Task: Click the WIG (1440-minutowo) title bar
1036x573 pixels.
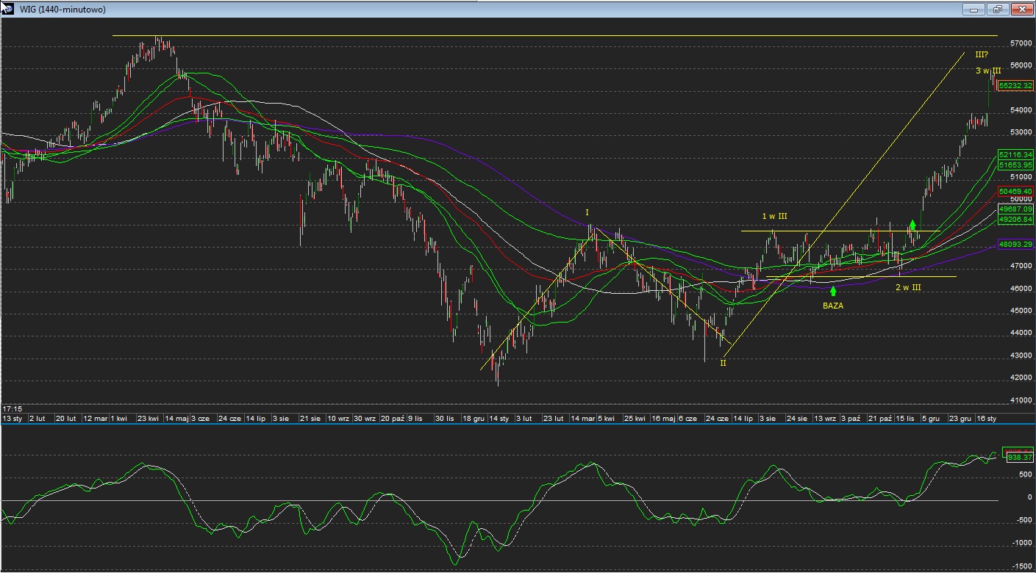Action: (x=441, y=10)
